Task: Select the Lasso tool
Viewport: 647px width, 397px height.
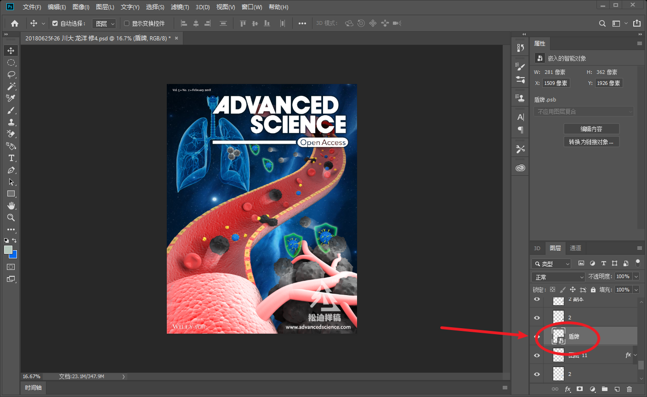Action: (11, 74)
